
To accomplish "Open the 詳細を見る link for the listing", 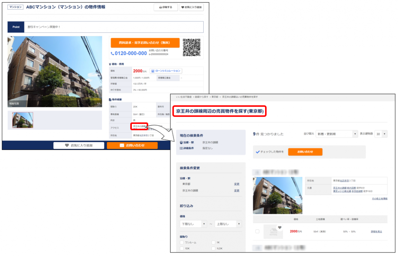I will (x=376, y=232).
